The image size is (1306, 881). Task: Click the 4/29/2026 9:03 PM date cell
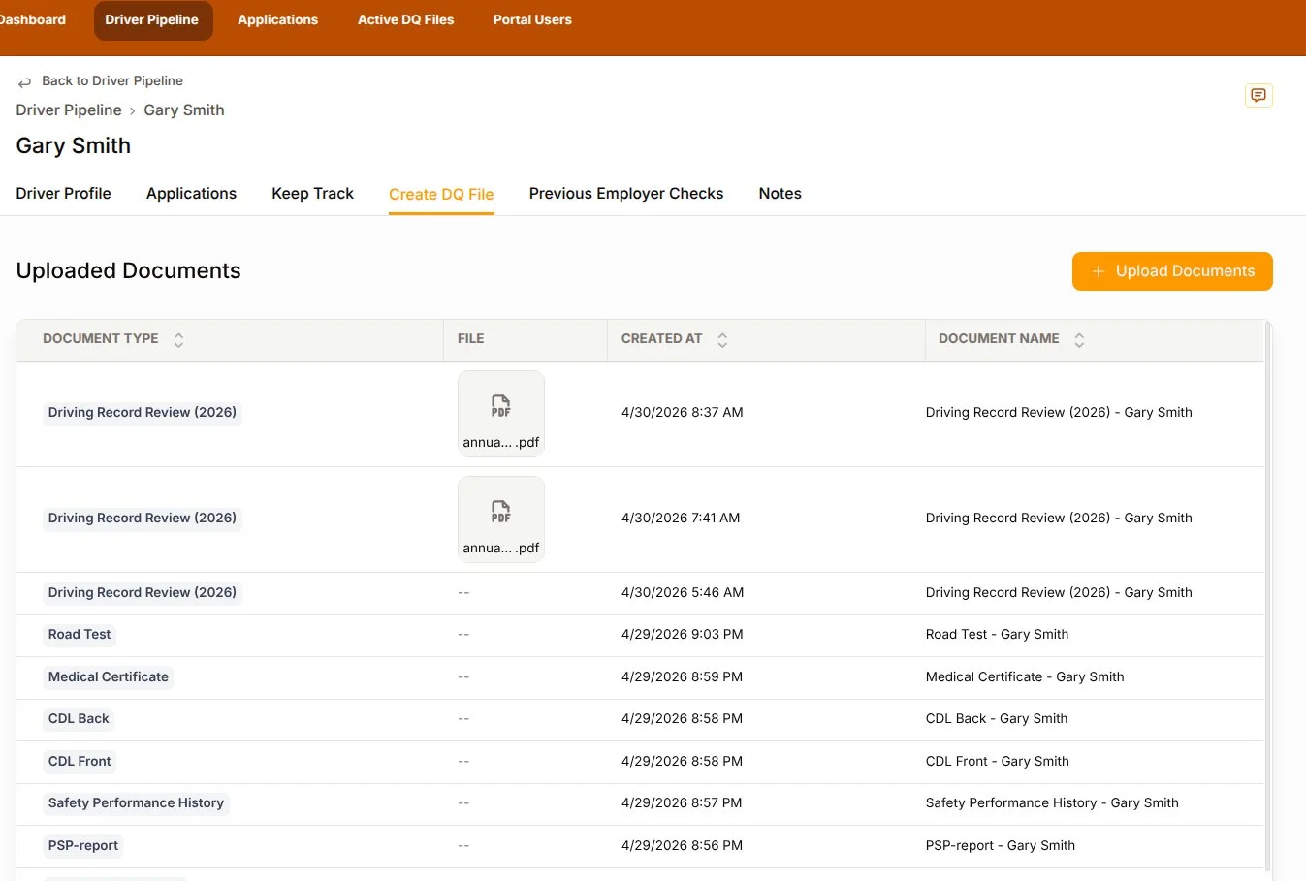tap(683, 635)
